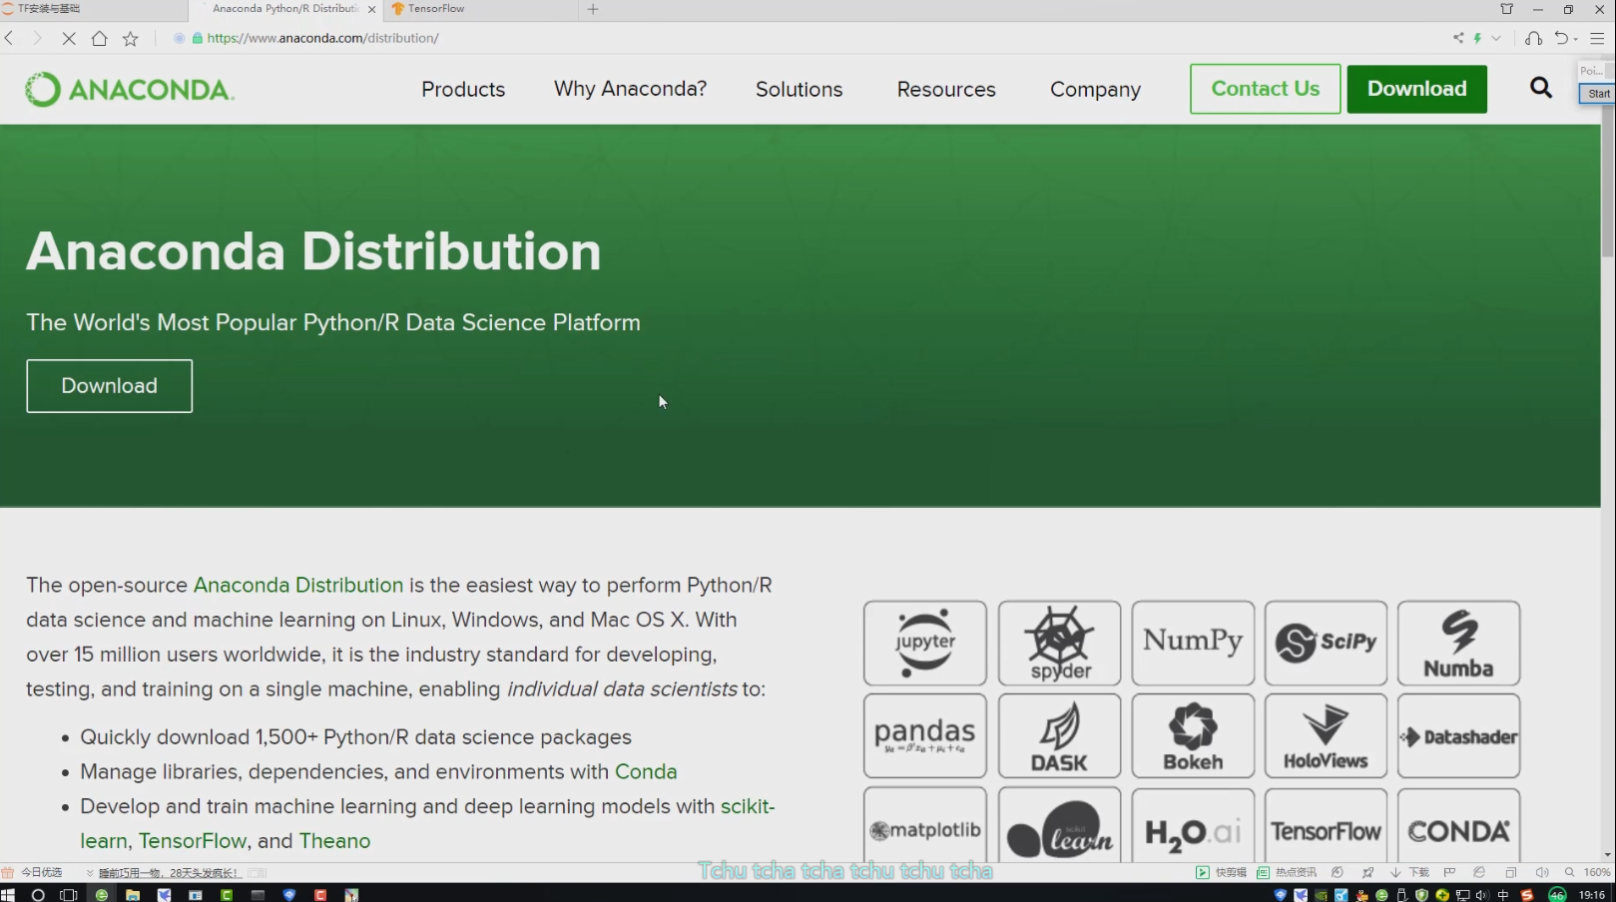
Task: Open the dropdown arrow beside undo icon
Action: [1576, 39]
